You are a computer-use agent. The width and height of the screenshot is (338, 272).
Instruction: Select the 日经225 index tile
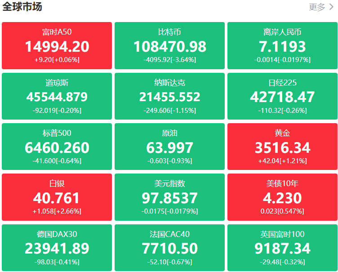coord(282,96)
